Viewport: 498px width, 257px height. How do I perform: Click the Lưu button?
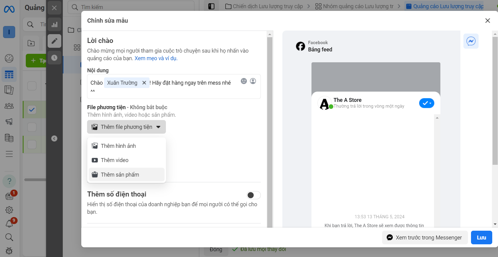point(481,238)
